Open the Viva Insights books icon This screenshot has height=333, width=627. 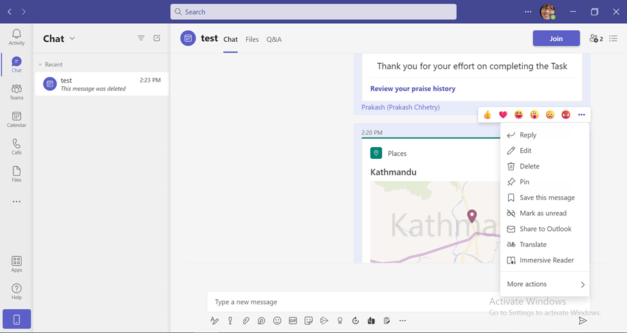pyautogui.click(x=371, y=321)
